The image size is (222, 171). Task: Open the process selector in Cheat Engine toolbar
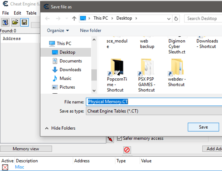pos(5,22)
